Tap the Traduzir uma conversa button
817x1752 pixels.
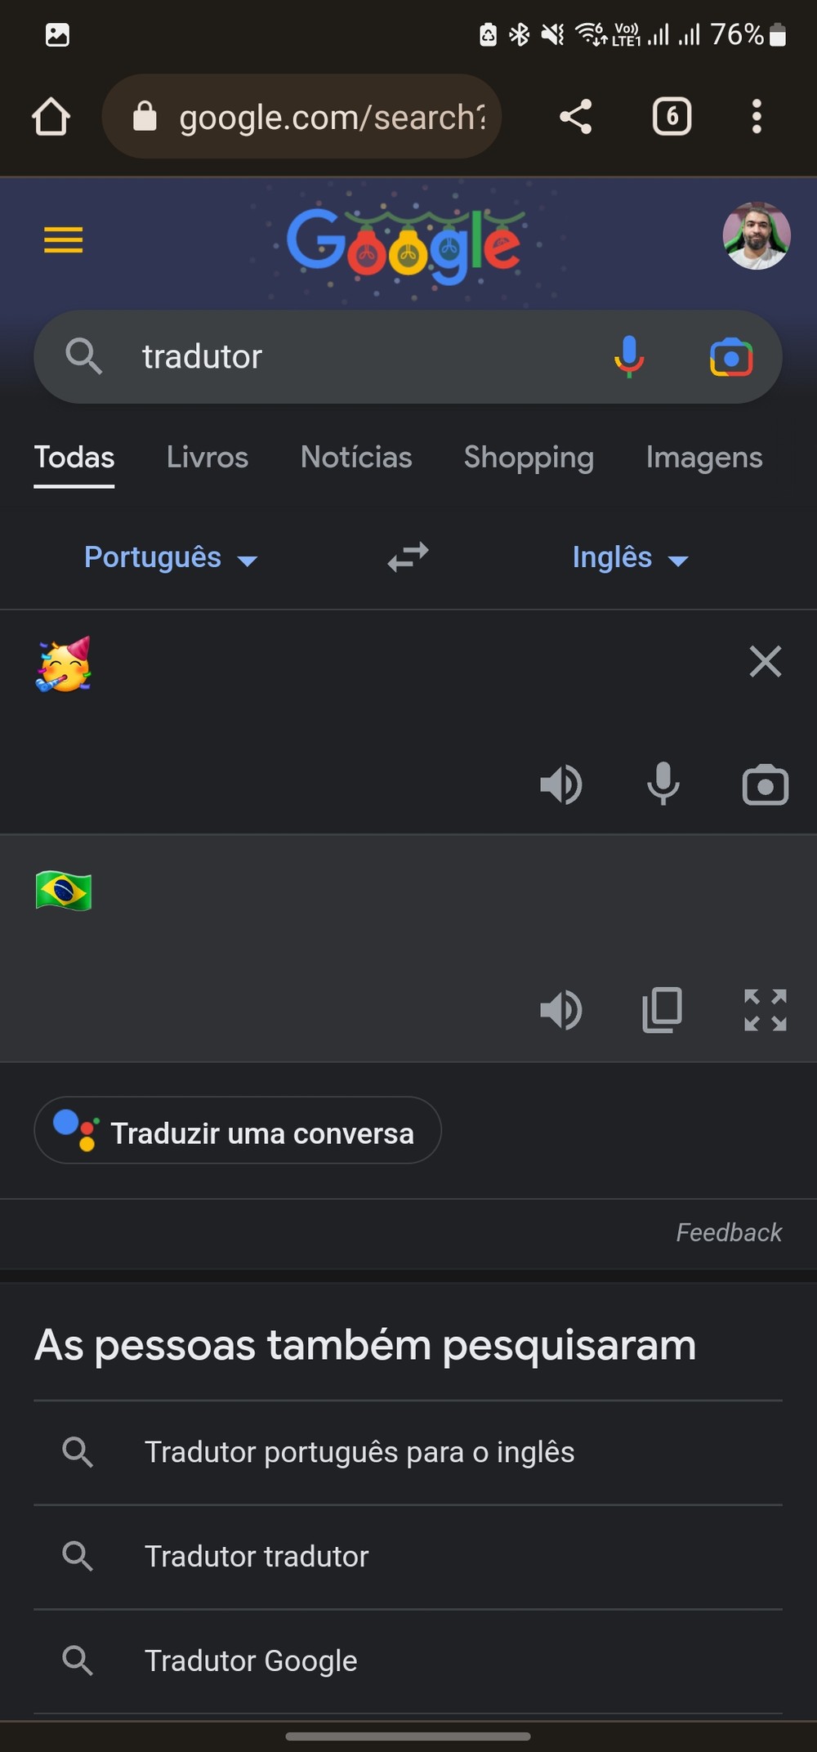pos(238,1131)
